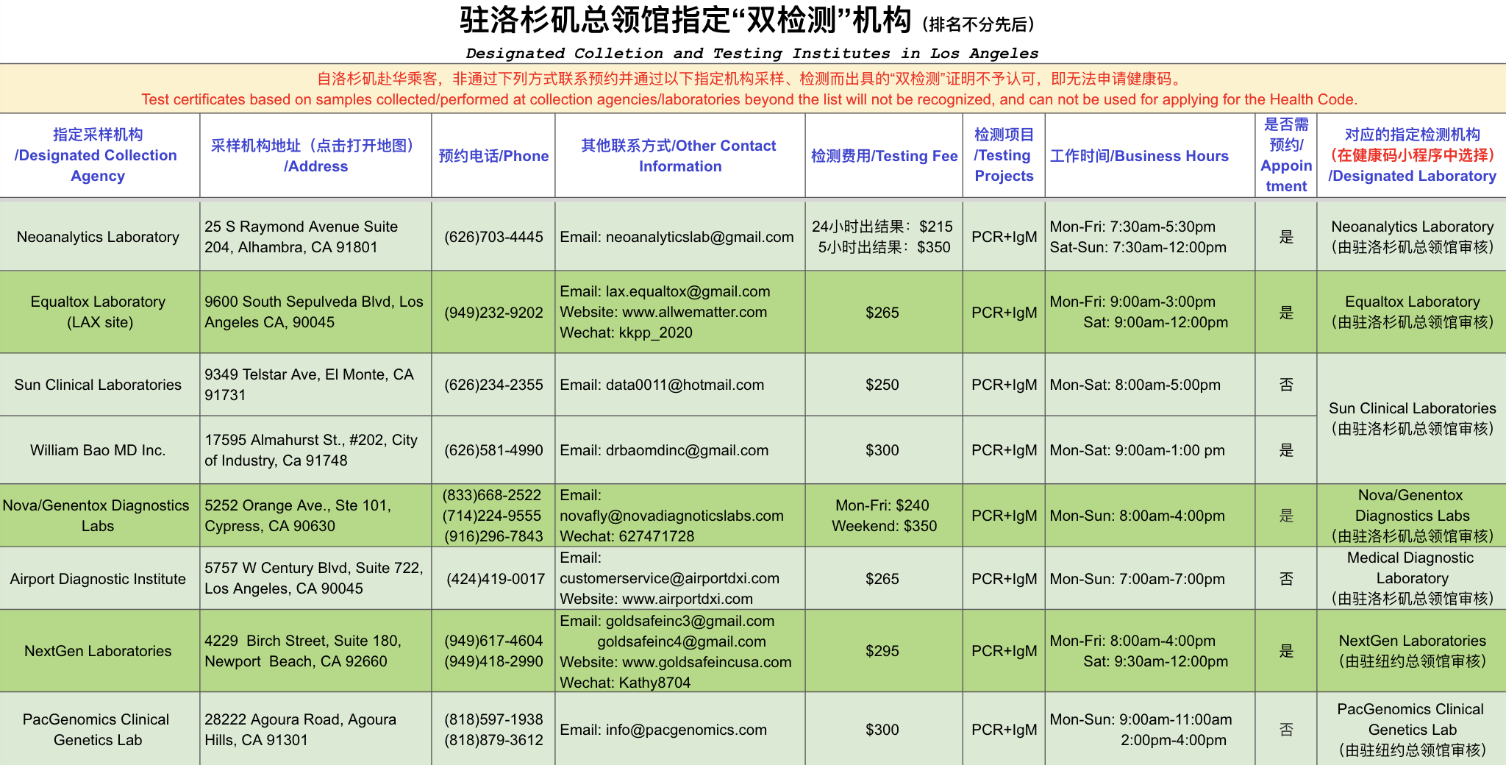Select the NextGen Laboratories agency cell
The width and height of the screenshot is (1506, 765).
tap(98, 651)
